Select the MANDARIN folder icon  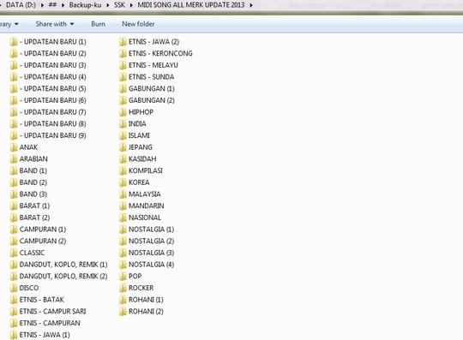[x=123, y=206]
